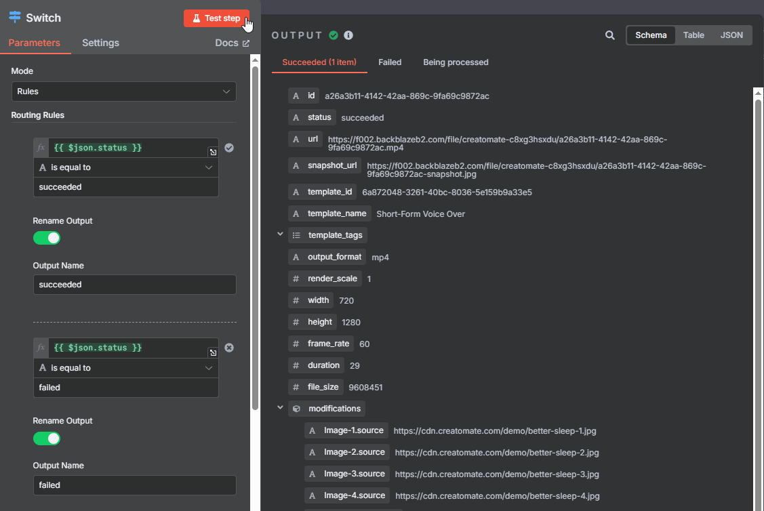Image resolution: width=764 pixels, height=511 pixels.
Task: Click the Docs external link
Action: (232, 43)
